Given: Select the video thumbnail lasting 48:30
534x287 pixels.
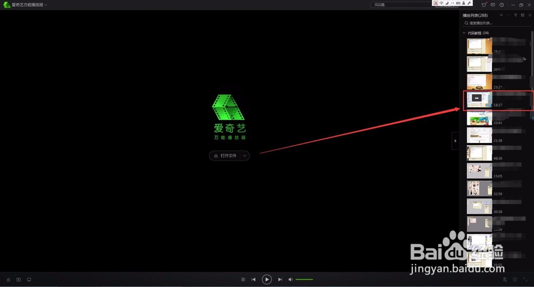Looking at the screenshot, I should [479, 153].
